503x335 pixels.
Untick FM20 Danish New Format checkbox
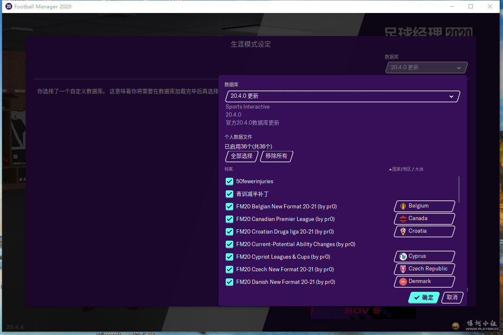pos(229,282)
